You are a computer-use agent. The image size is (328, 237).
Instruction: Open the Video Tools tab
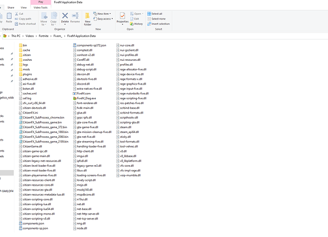pos(40,8)
